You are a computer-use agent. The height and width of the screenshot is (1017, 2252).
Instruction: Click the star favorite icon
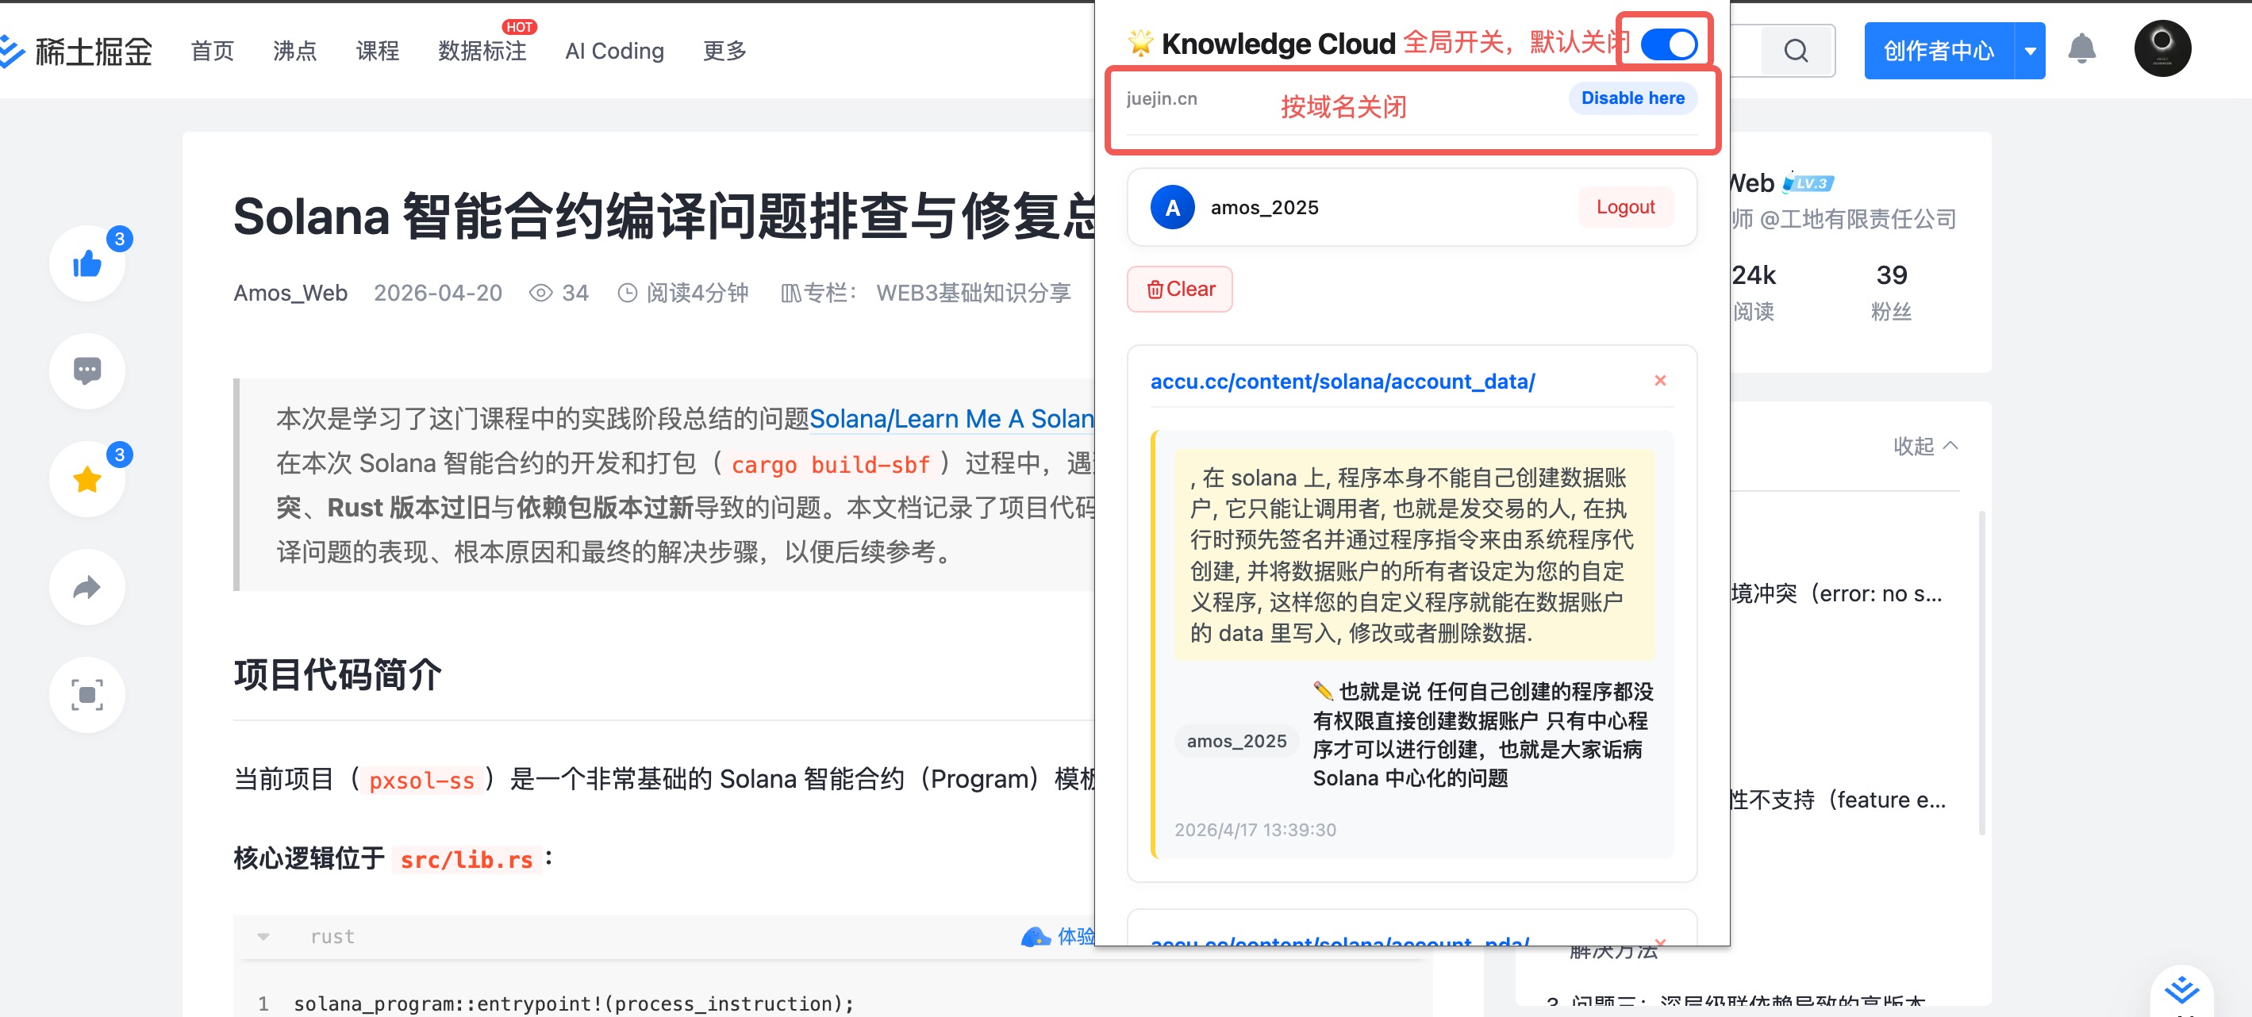click(86, 479)
